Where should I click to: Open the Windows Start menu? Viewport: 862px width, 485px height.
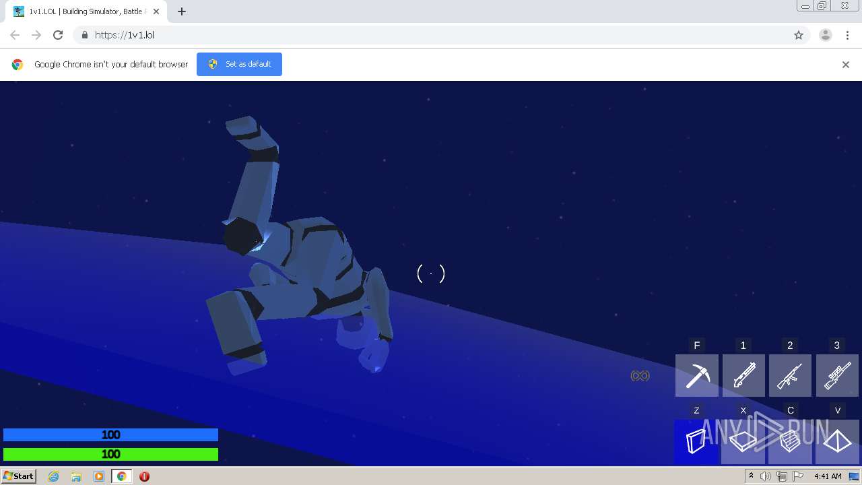coord(19,476)
